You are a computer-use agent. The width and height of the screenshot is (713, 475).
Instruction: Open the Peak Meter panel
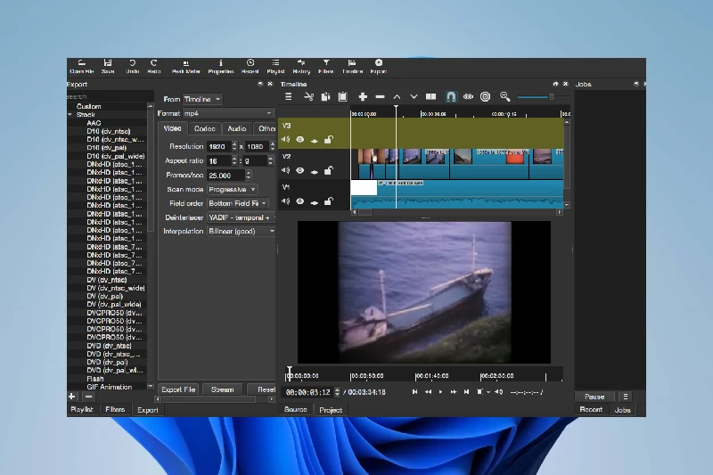(x=186, y=66)
